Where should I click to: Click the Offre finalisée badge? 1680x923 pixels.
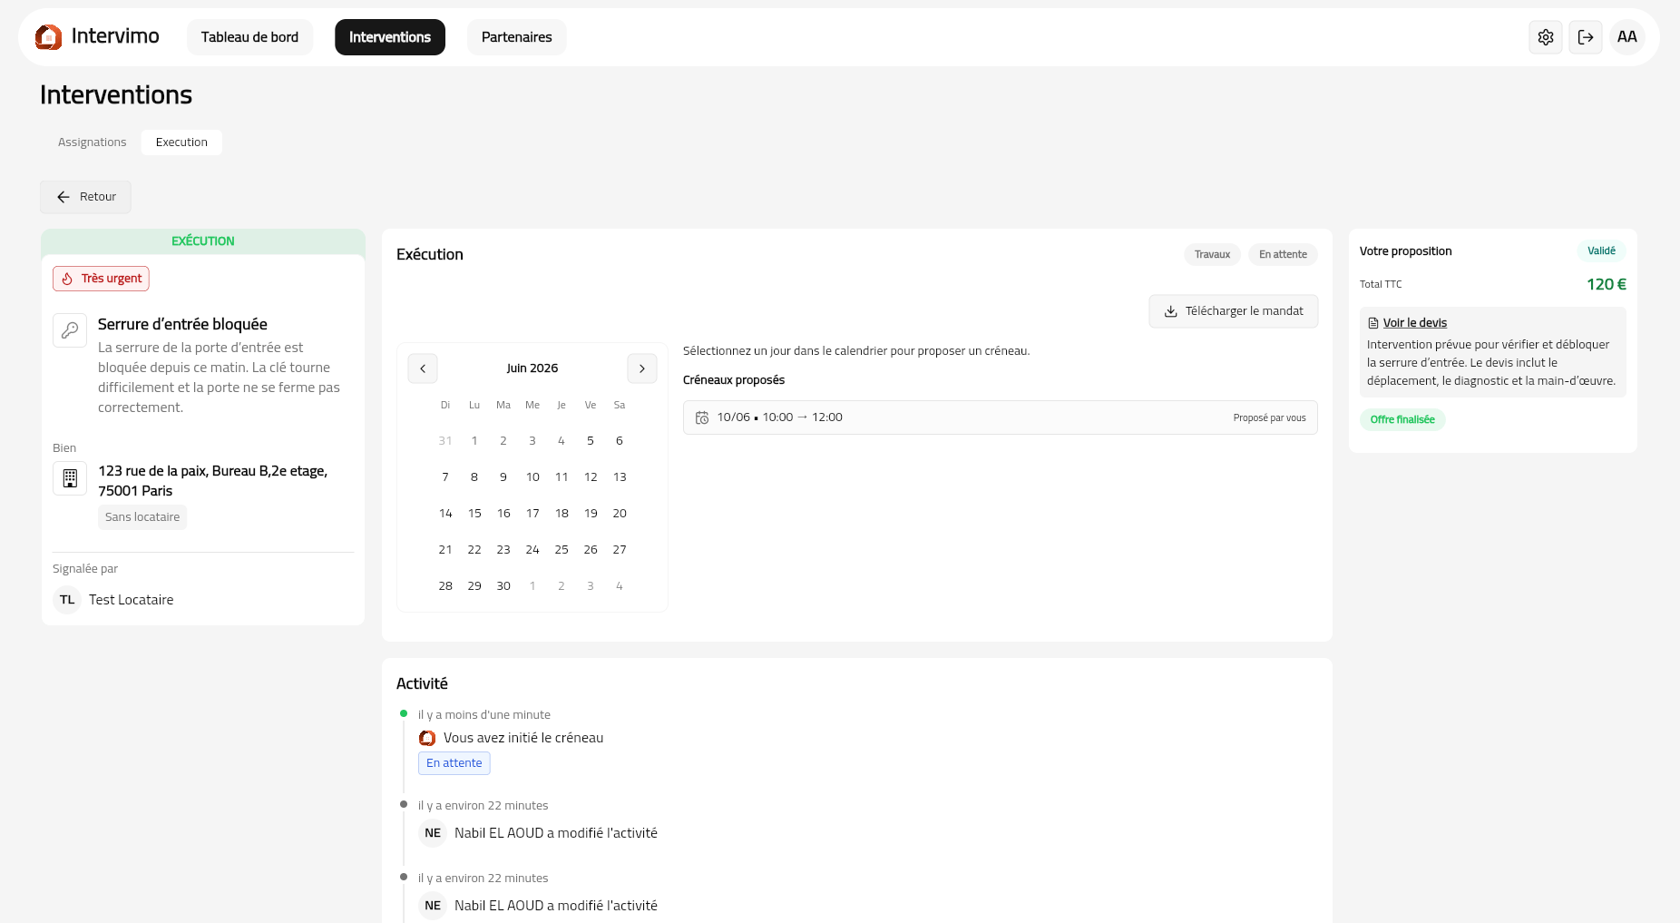[x=1402, y=420]
